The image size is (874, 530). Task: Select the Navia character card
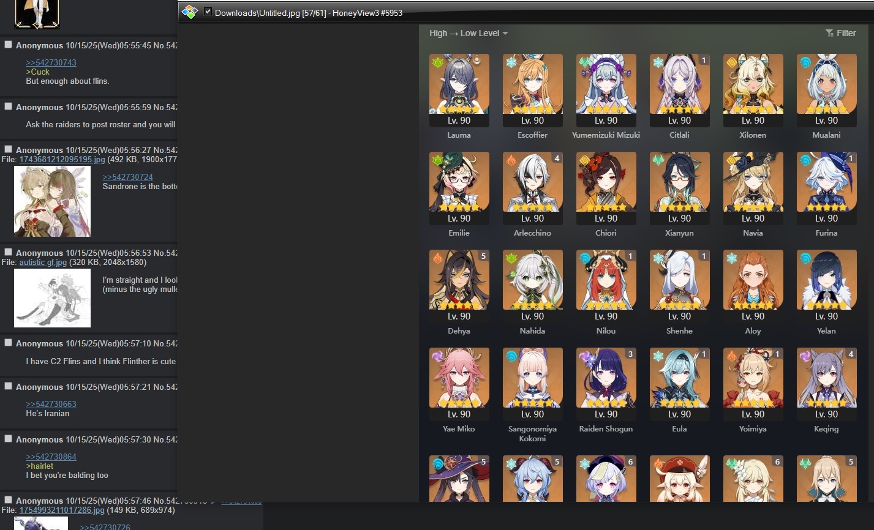click(753, 188)
